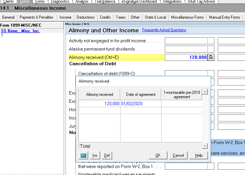Switch to the Clients tab
The image size is (245, 175).
point(8,2)
